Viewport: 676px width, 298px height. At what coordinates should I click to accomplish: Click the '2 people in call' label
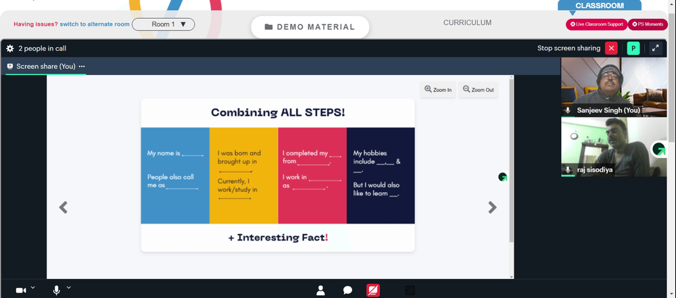coord(42,48)
